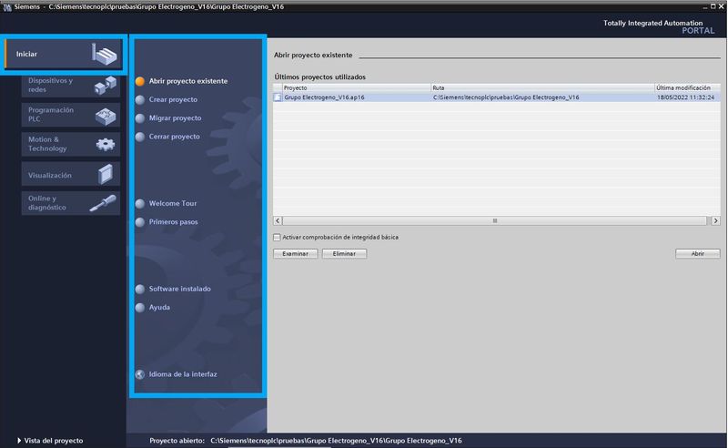Click the Abrir proyecto existente link text
Viewport: 728px width, 448px height.
pos(188,81)
